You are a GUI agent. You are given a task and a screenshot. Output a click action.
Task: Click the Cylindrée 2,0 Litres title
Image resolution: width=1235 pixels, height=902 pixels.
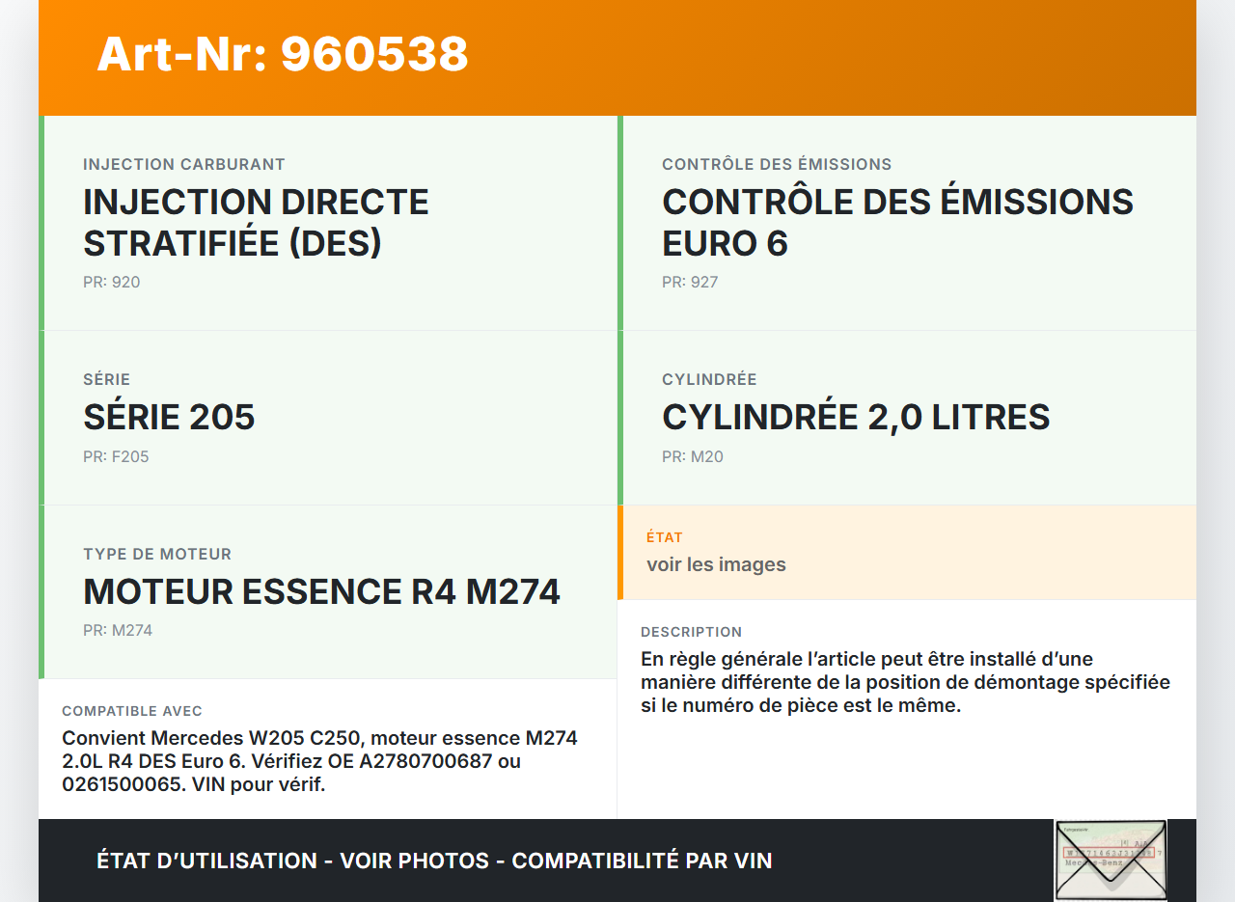point(855,417)
